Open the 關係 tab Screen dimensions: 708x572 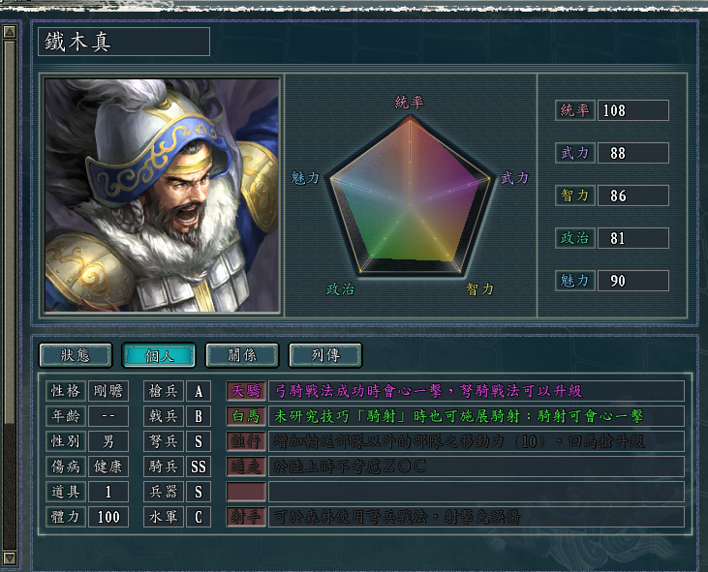(x=242, y=355)
